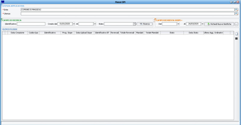The image size is (241, 125).
Task: Open the list menu icon beside the table
Action: click(236, 39)
